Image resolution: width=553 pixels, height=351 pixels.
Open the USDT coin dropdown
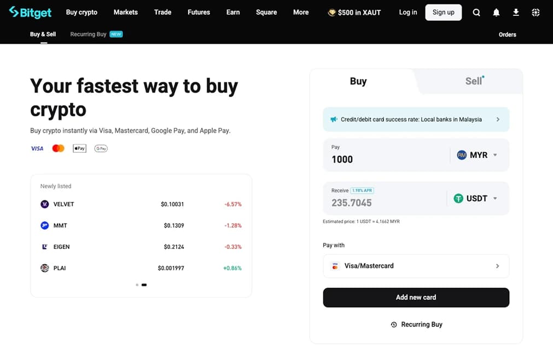pyautogui.click(x=476, y=199)
